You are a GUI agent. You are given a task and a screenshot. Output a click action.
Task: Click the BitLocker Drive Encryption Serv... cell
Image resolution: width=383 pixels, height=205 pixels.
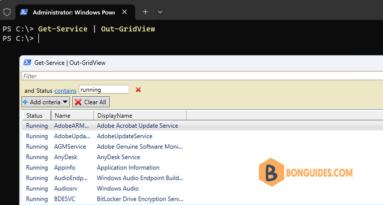point(140,199)
